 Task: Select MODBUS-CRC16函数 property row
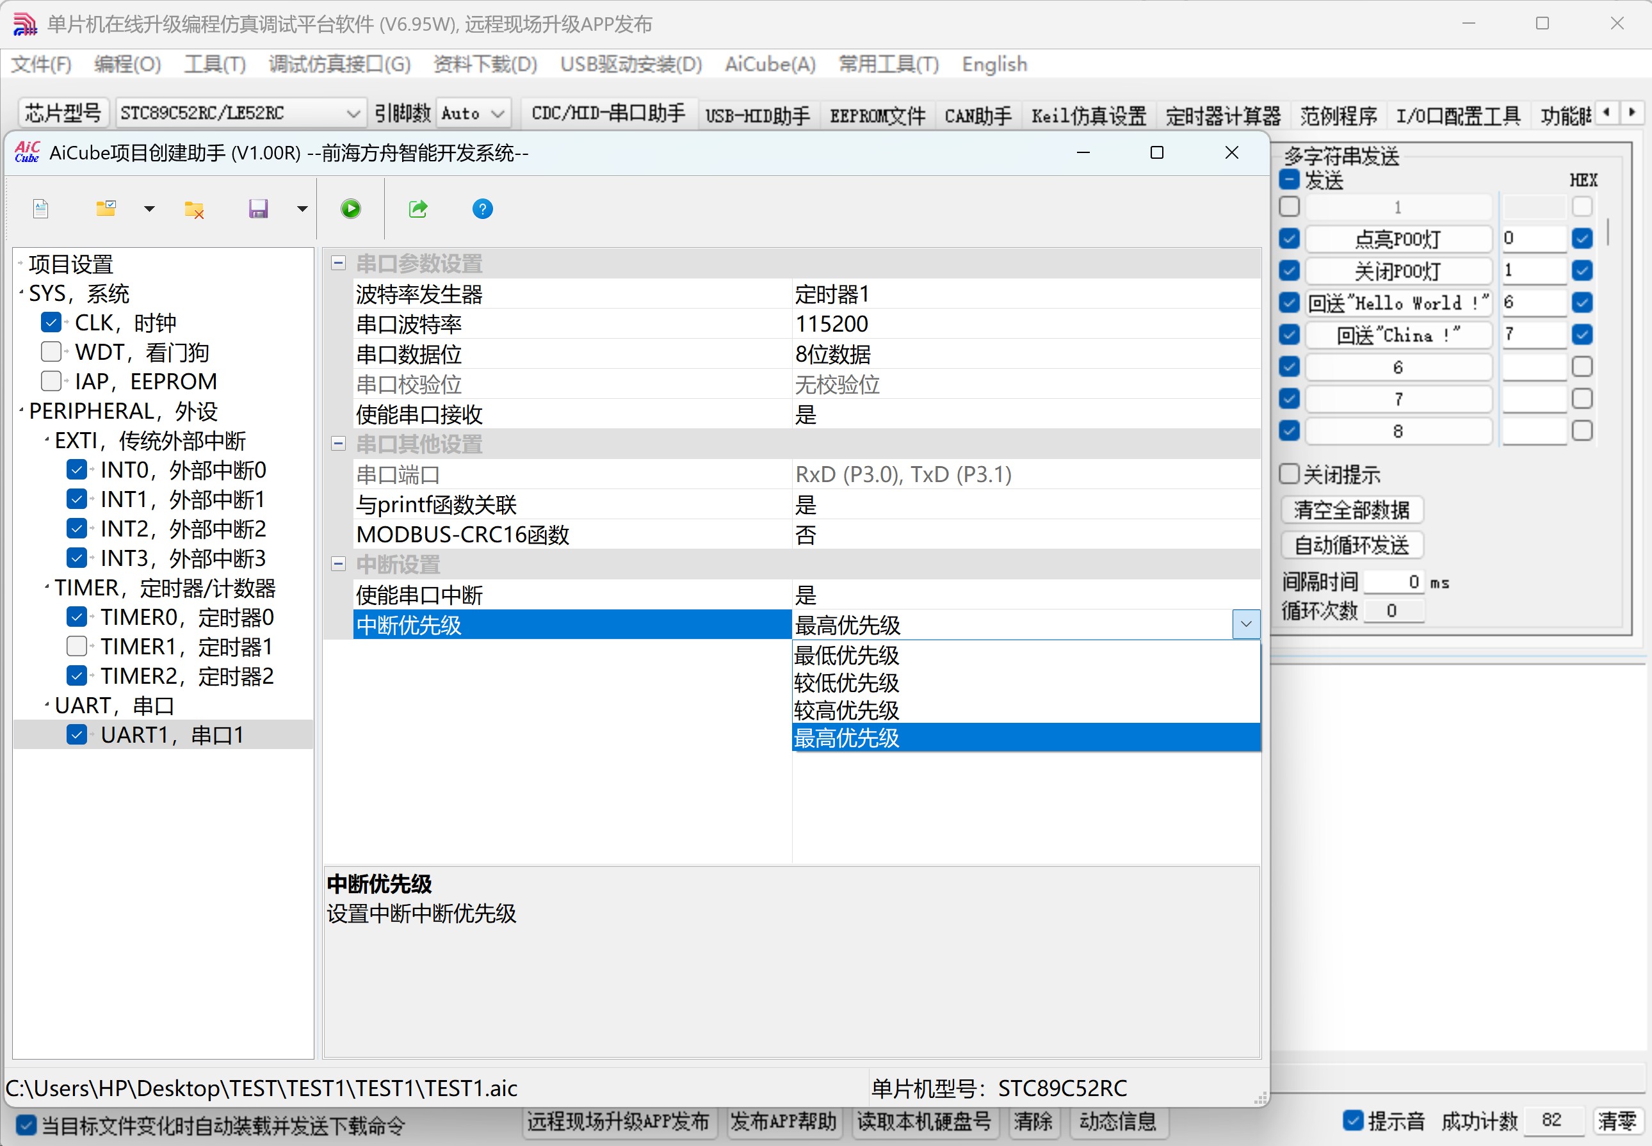click(807, 534)
